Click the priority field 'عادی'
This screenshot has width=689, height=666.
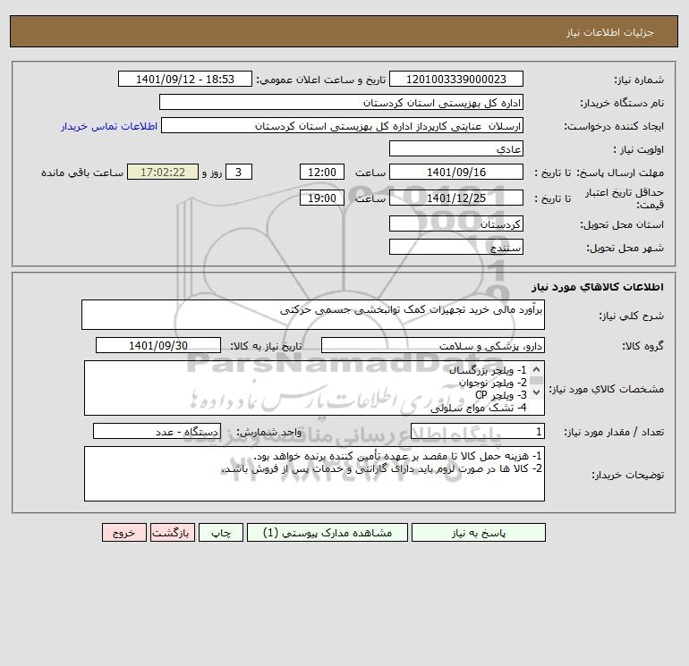point(456,148)
